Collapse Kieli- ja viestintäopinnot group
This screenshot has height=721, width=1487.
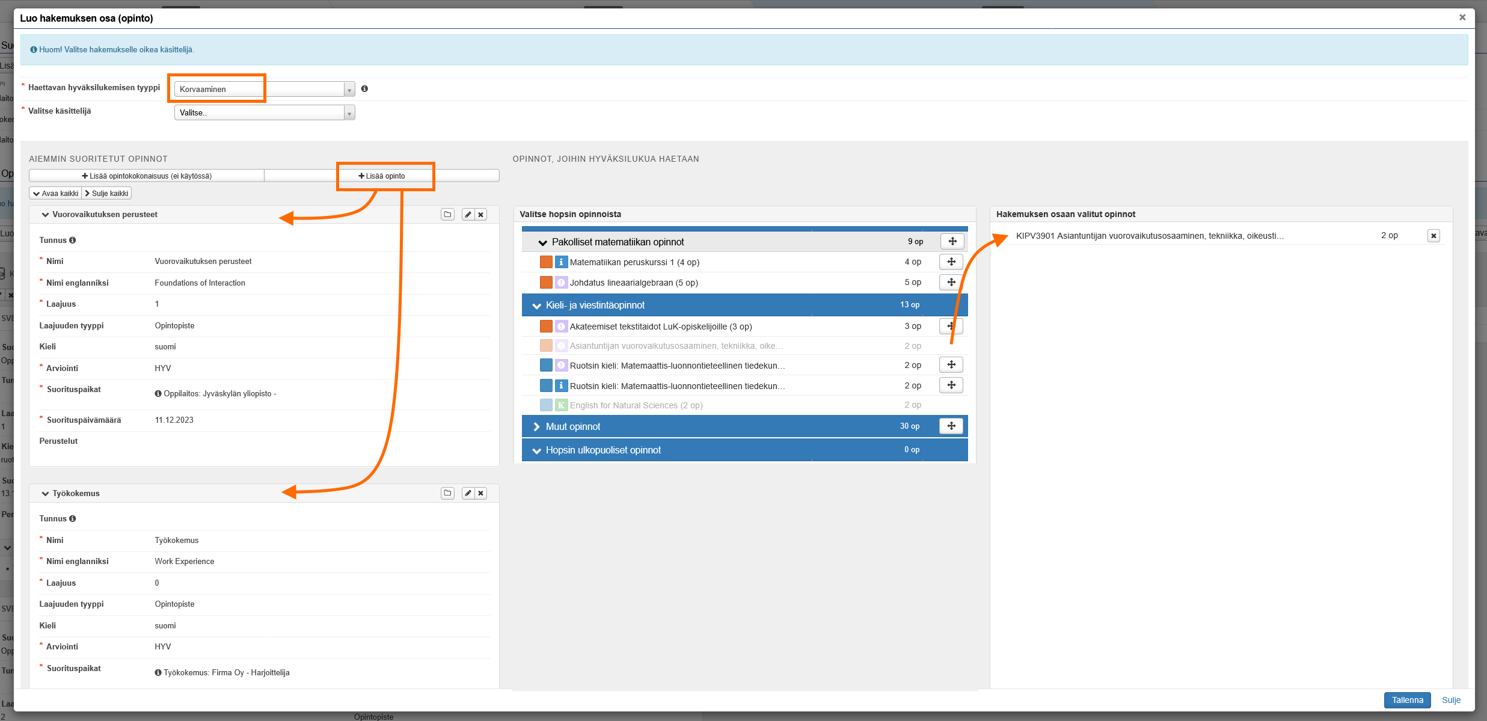(536, 305)
